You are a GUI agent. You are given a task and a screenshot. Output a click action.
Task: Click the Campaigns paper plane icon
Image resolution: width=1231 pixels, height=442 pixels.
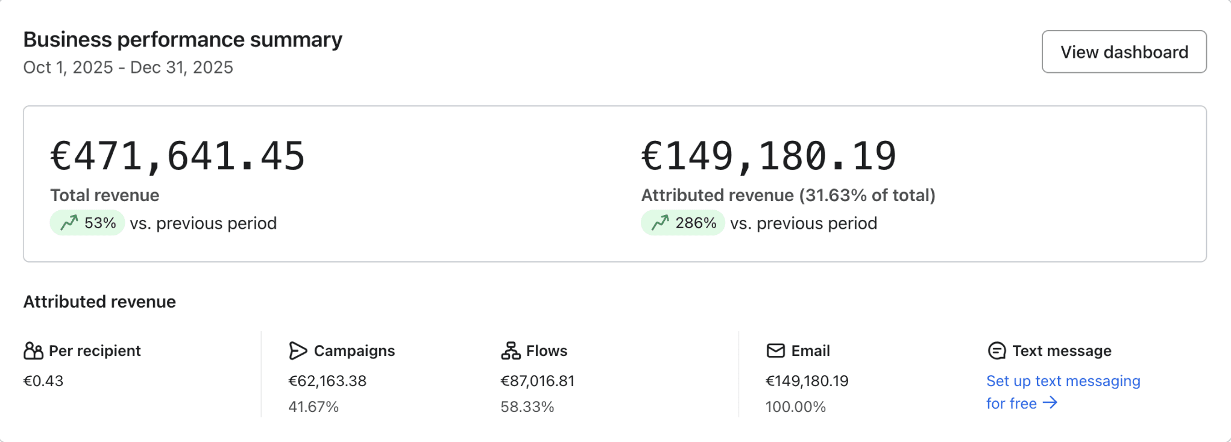click(298, 350)
